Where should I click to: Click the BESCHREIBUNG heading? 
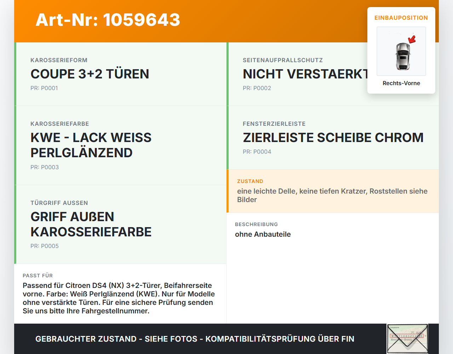click(x=257, y=224)
